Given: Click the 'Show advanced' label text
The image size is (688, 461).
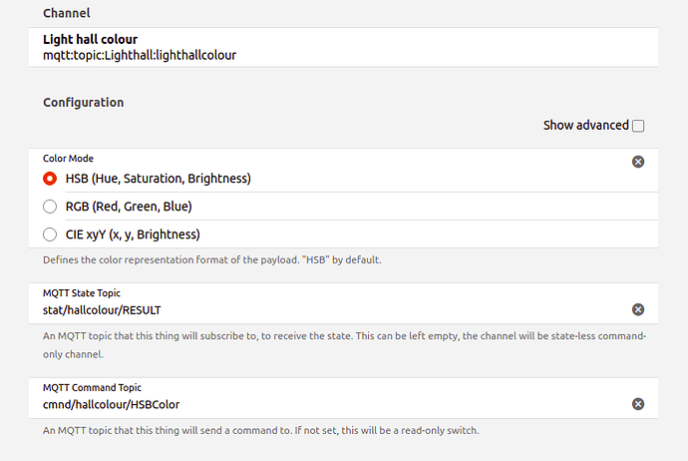Looking at the screenshot, I should [585, 126].
